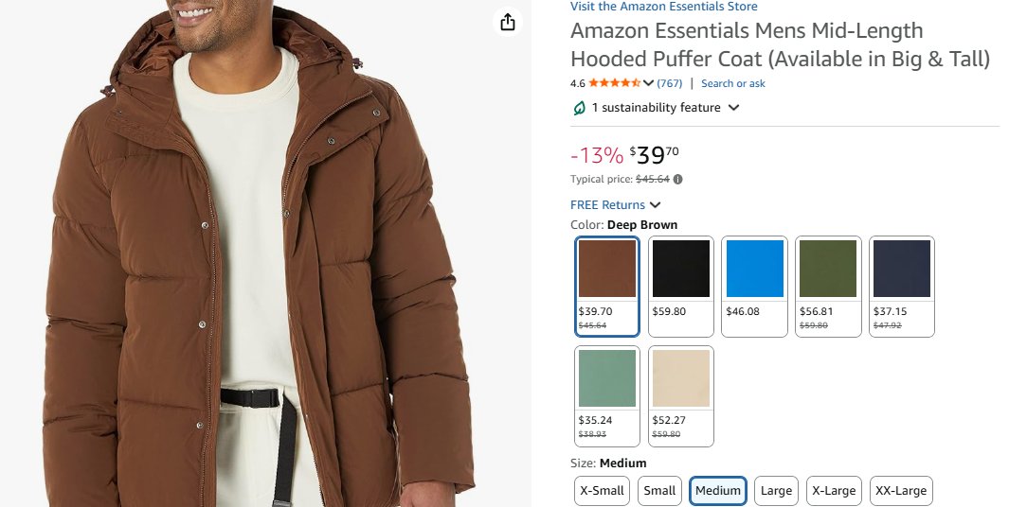1027x507 pixels.
Task: Click the Search or ask link
Action: [733, 83]
